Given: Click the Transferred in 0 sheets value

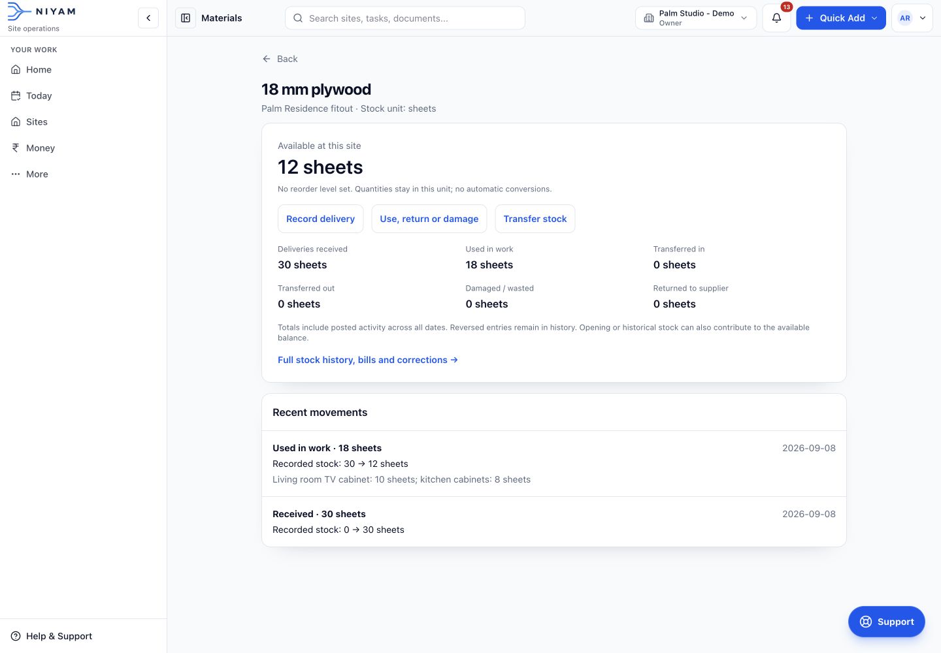Looking at the screenshot, I should click(x=674, y=264).
